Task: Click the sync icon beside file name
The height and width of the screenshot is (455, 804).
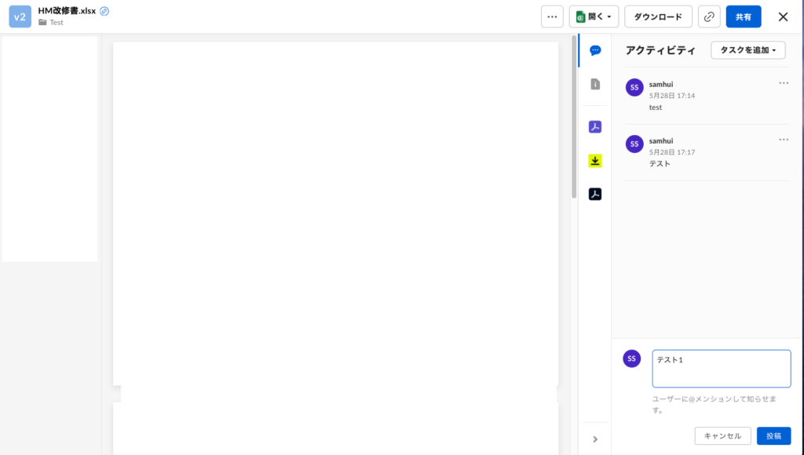Action: click(104, 11)
